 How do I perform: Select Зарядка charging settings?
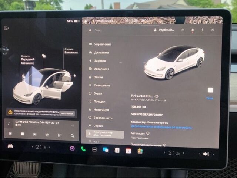coord(97,61)
